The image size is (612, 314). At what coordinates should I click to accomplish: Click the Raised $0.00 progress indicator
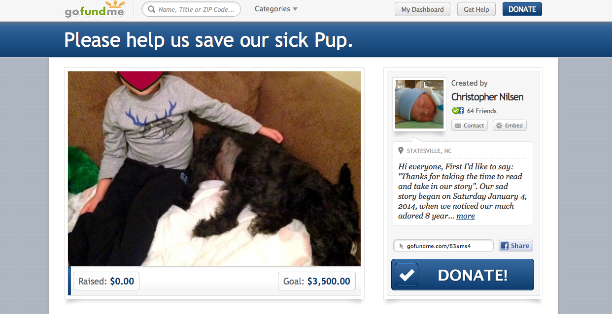tap(106, 282)
